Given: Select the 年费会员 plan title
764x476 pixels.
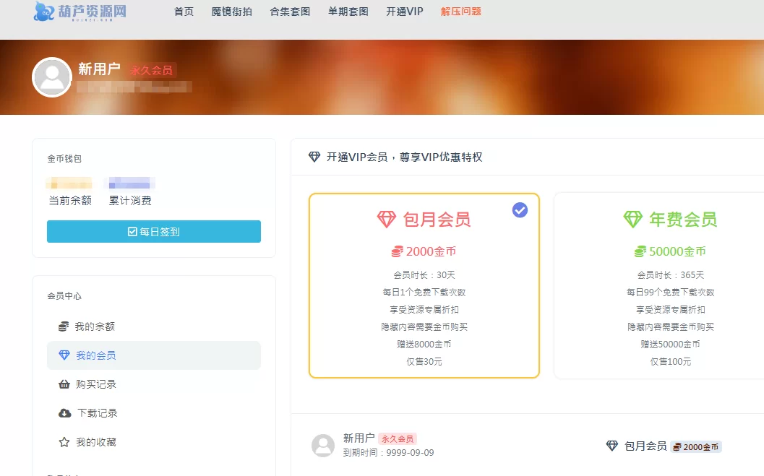Looking at the screenshot, I should point(683,220).
